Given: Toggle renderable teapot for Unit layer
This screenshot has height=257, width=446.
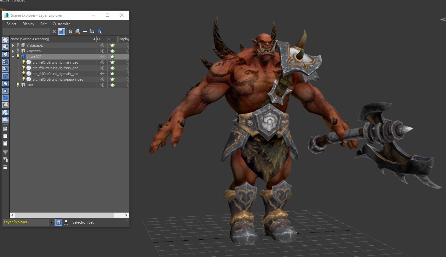Looking at the screenshot, I should coord(112,85).
